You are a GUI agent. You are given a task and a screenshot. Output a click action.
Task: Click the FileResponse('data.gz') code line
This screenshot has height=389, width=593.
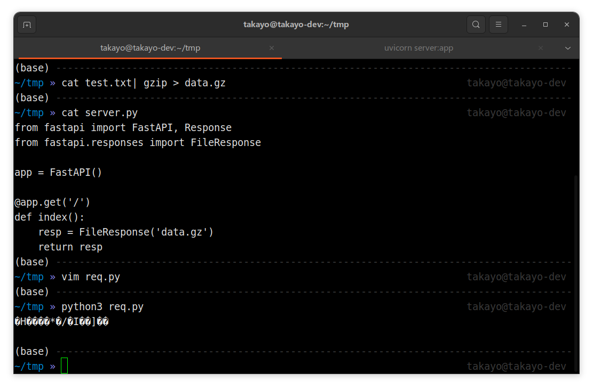coord(126,232)
